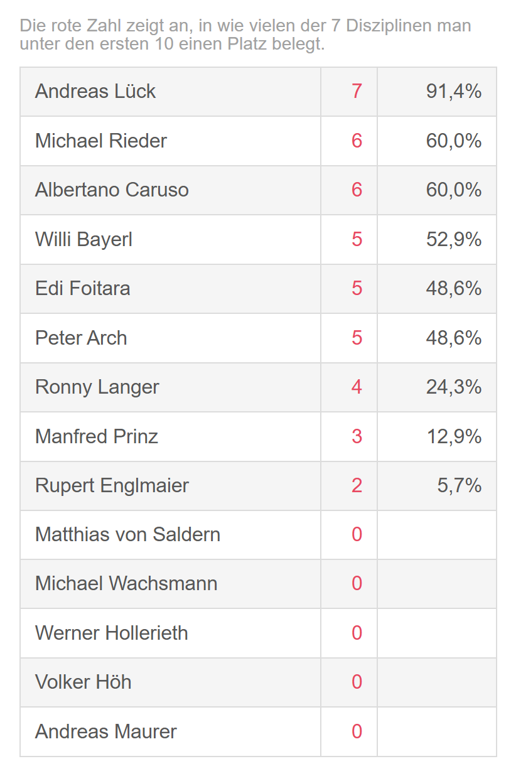Select the Edi Foitara row name
The image size is (511, 781).
(x=83, y=289)
